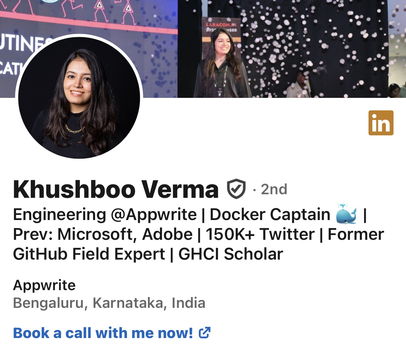Click 'Prev: Microsoft, Adobe' in the headline
This screenshot has width=406, height=354.
pos(103,234)
